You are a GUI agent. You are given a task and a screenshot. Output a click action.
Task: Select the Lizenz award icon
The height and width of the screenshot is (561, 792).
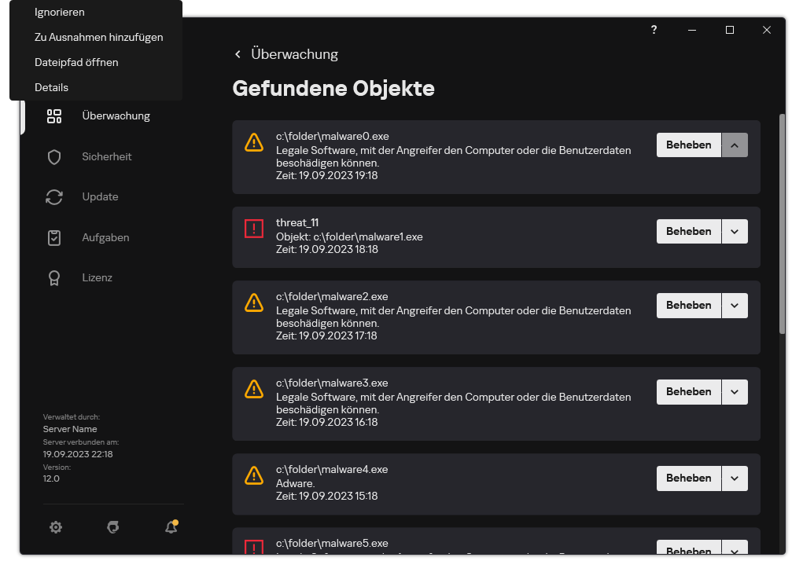pos(53,277)
